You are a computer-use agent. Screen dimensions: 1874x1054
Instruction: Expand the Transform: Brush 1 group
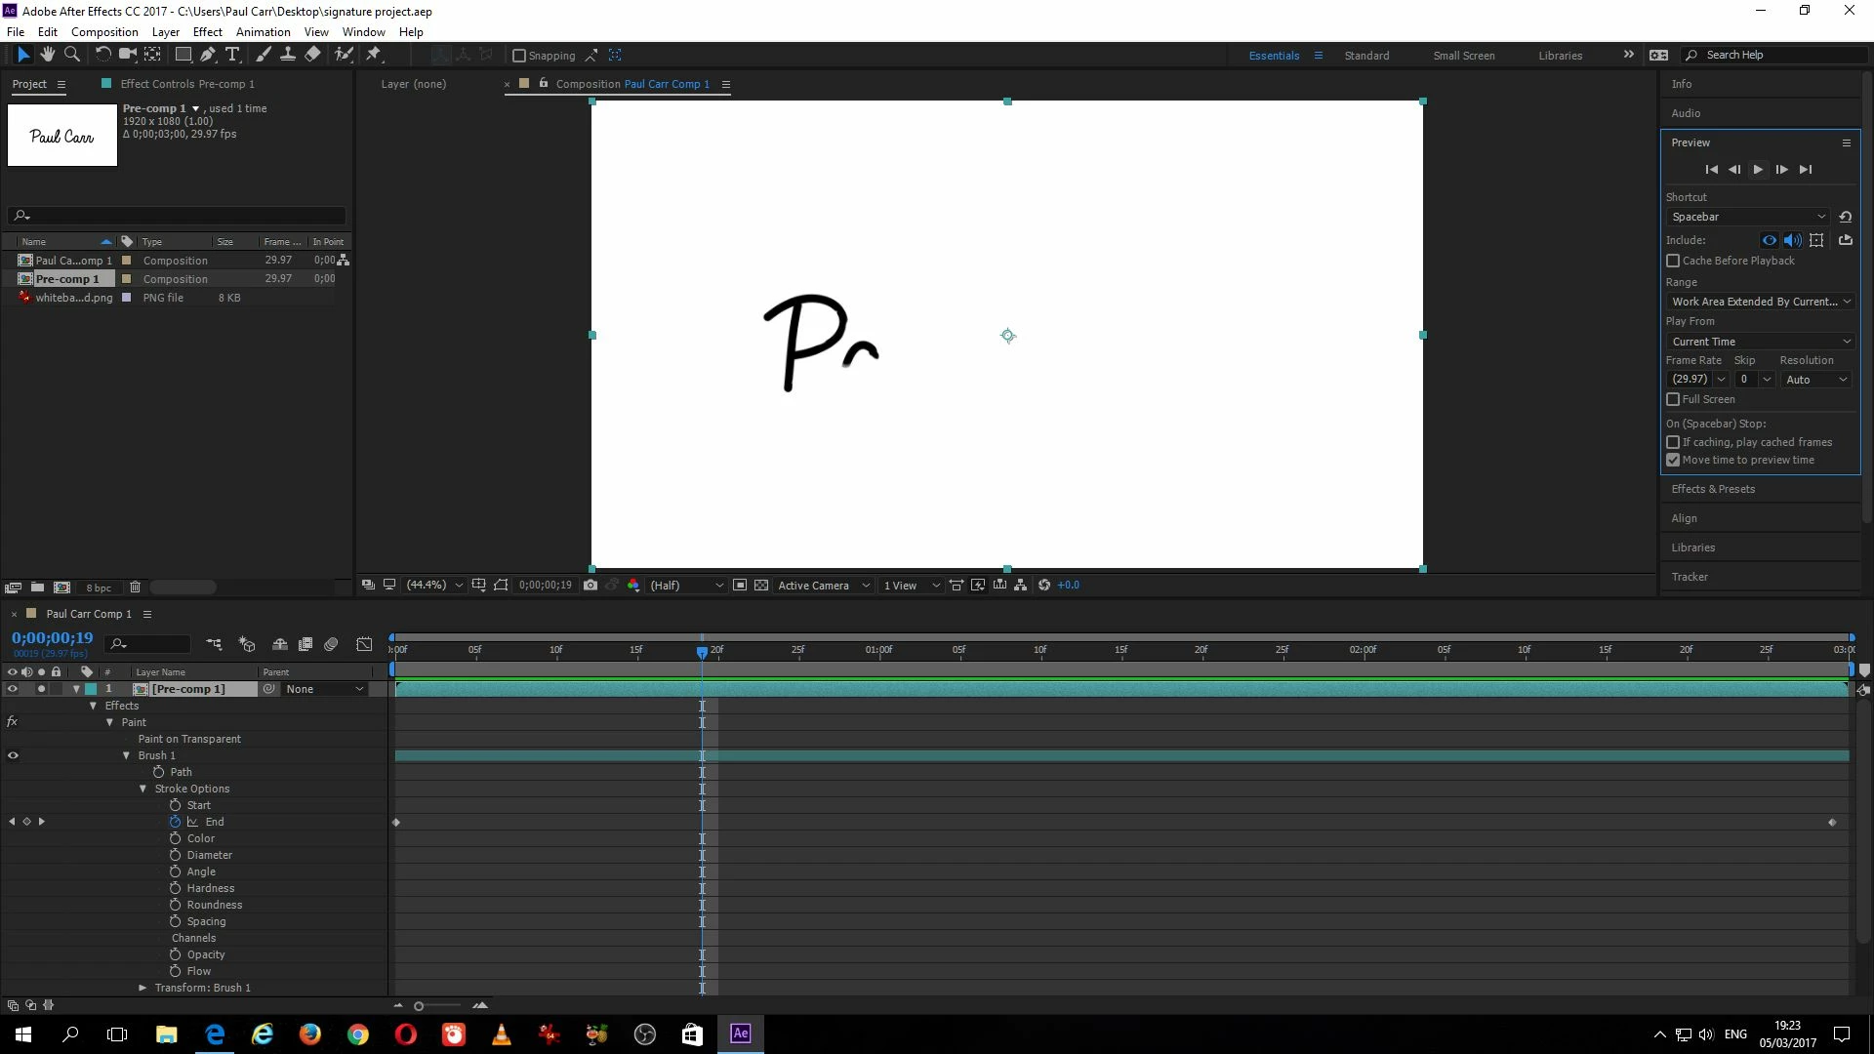click(x=143, y=988)
